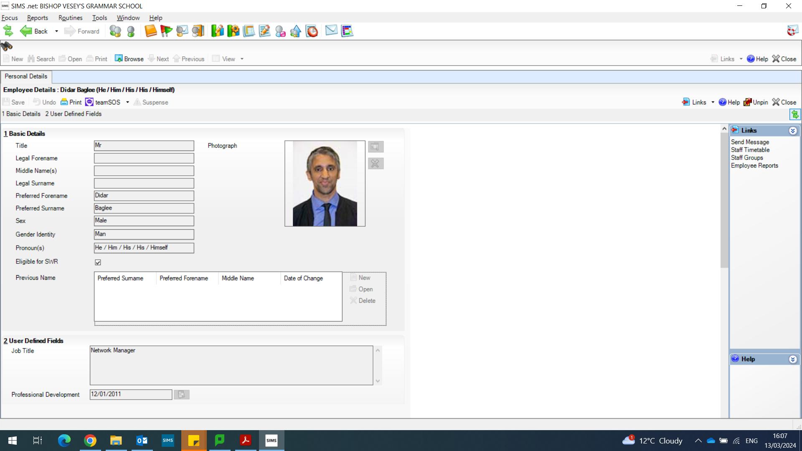Expand the teamSOS dropdown arrow
This screenshot has height=451, width=802.
(127, 102)
